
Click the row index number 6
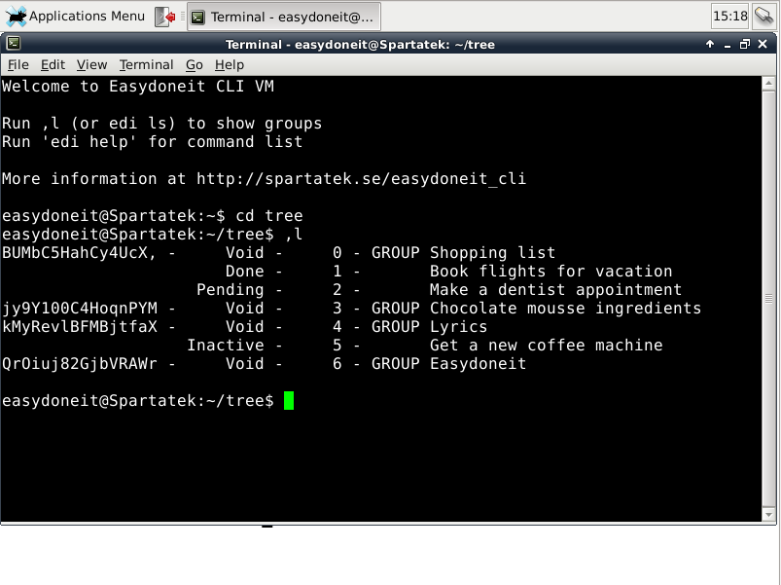point(337,363)
